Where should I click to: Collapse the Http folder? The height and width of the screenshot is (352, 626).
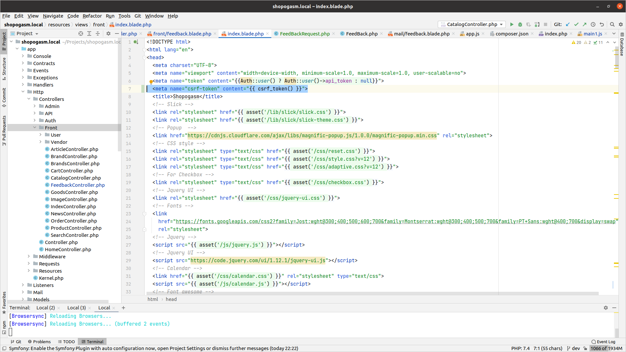(23, 92)
